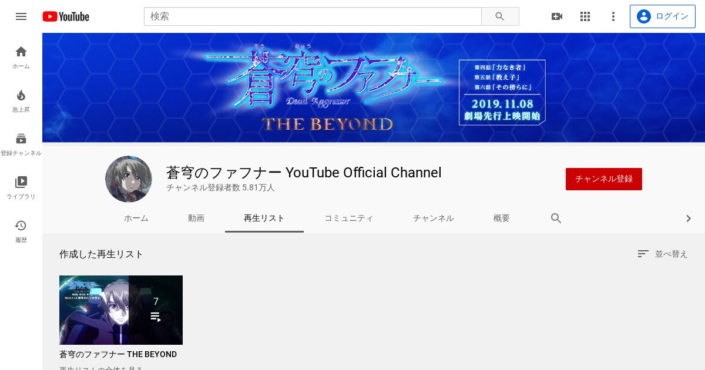Viewport: 705px width, 370px height.
Task: Open 履歴 history in sidebar
Action: click(21, 231)
